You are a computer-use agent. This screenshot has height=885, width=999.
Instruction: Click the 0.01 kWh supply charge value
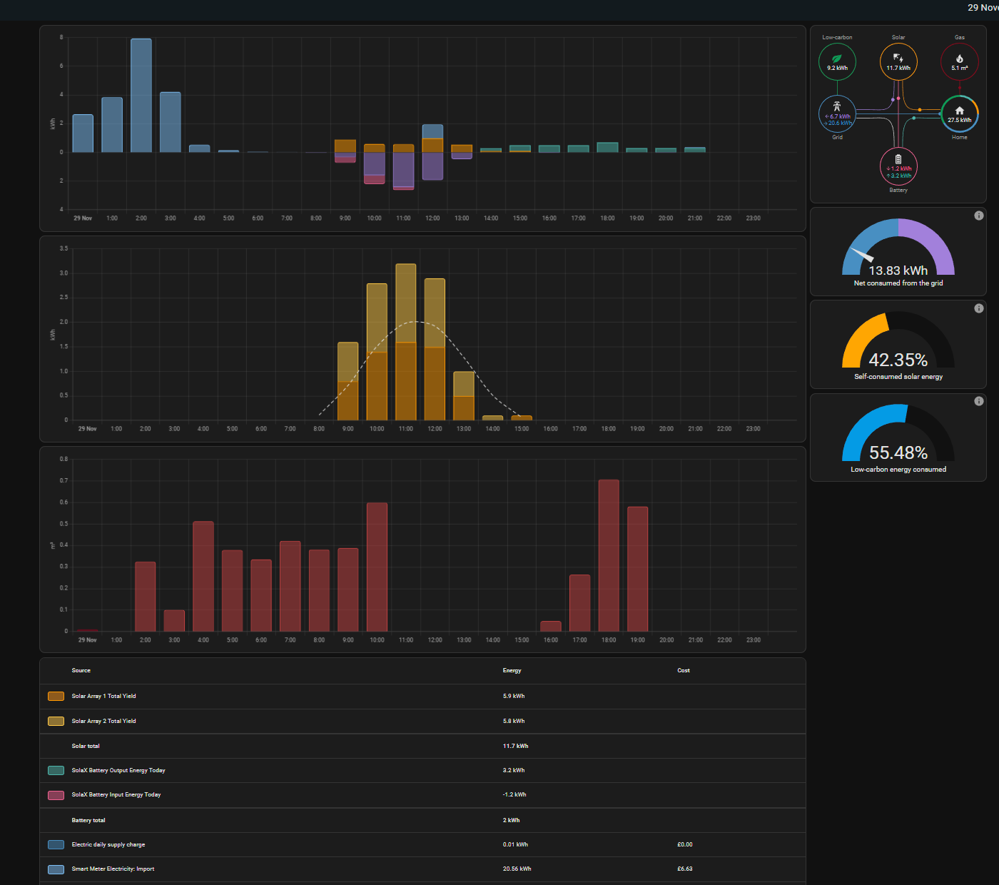(515, 844)
